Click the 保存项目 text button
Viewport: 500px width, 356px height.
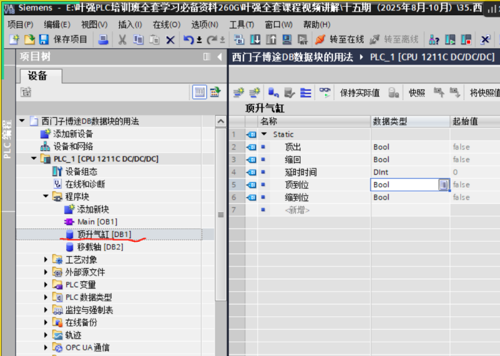point(70,40)
